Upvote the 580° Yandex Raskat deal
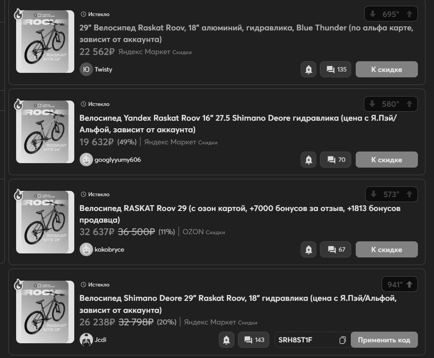Viewport: 434px width, 358px height. [x=409, y=104]
